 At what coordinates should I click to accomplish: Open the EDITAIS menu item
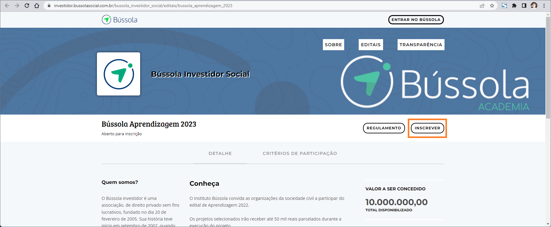pyautogui.click(x=371, y=45)
